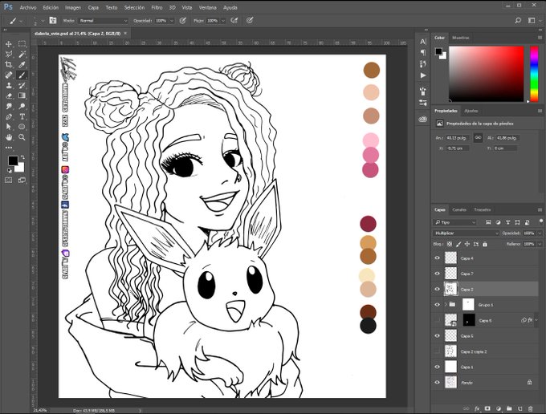Hide the Capa 5 layer
546x414 pixels.
tap(438, 335)
